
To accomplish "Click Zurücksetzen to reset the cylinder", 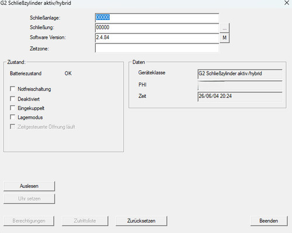I will 141,221.
